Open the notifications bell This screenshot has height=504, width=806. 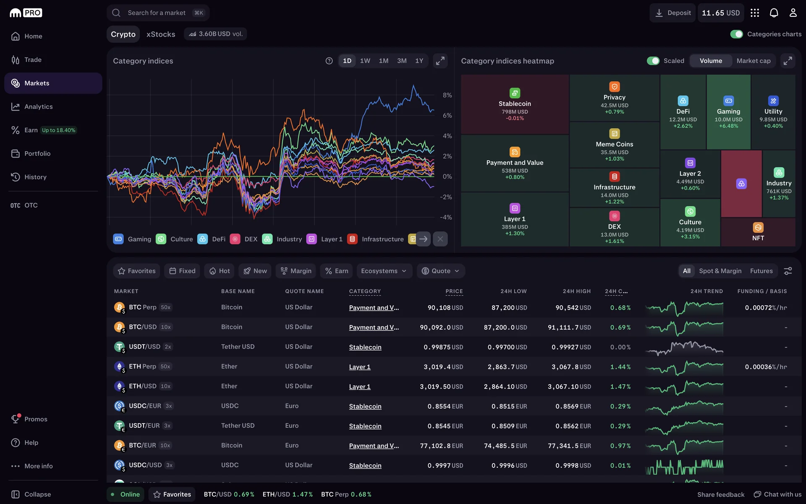click(x=774, y=13)
